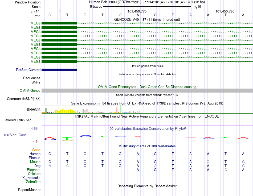
Task: Click the tall light green GTEx expression bar
Action: click(x=120, y=109)
